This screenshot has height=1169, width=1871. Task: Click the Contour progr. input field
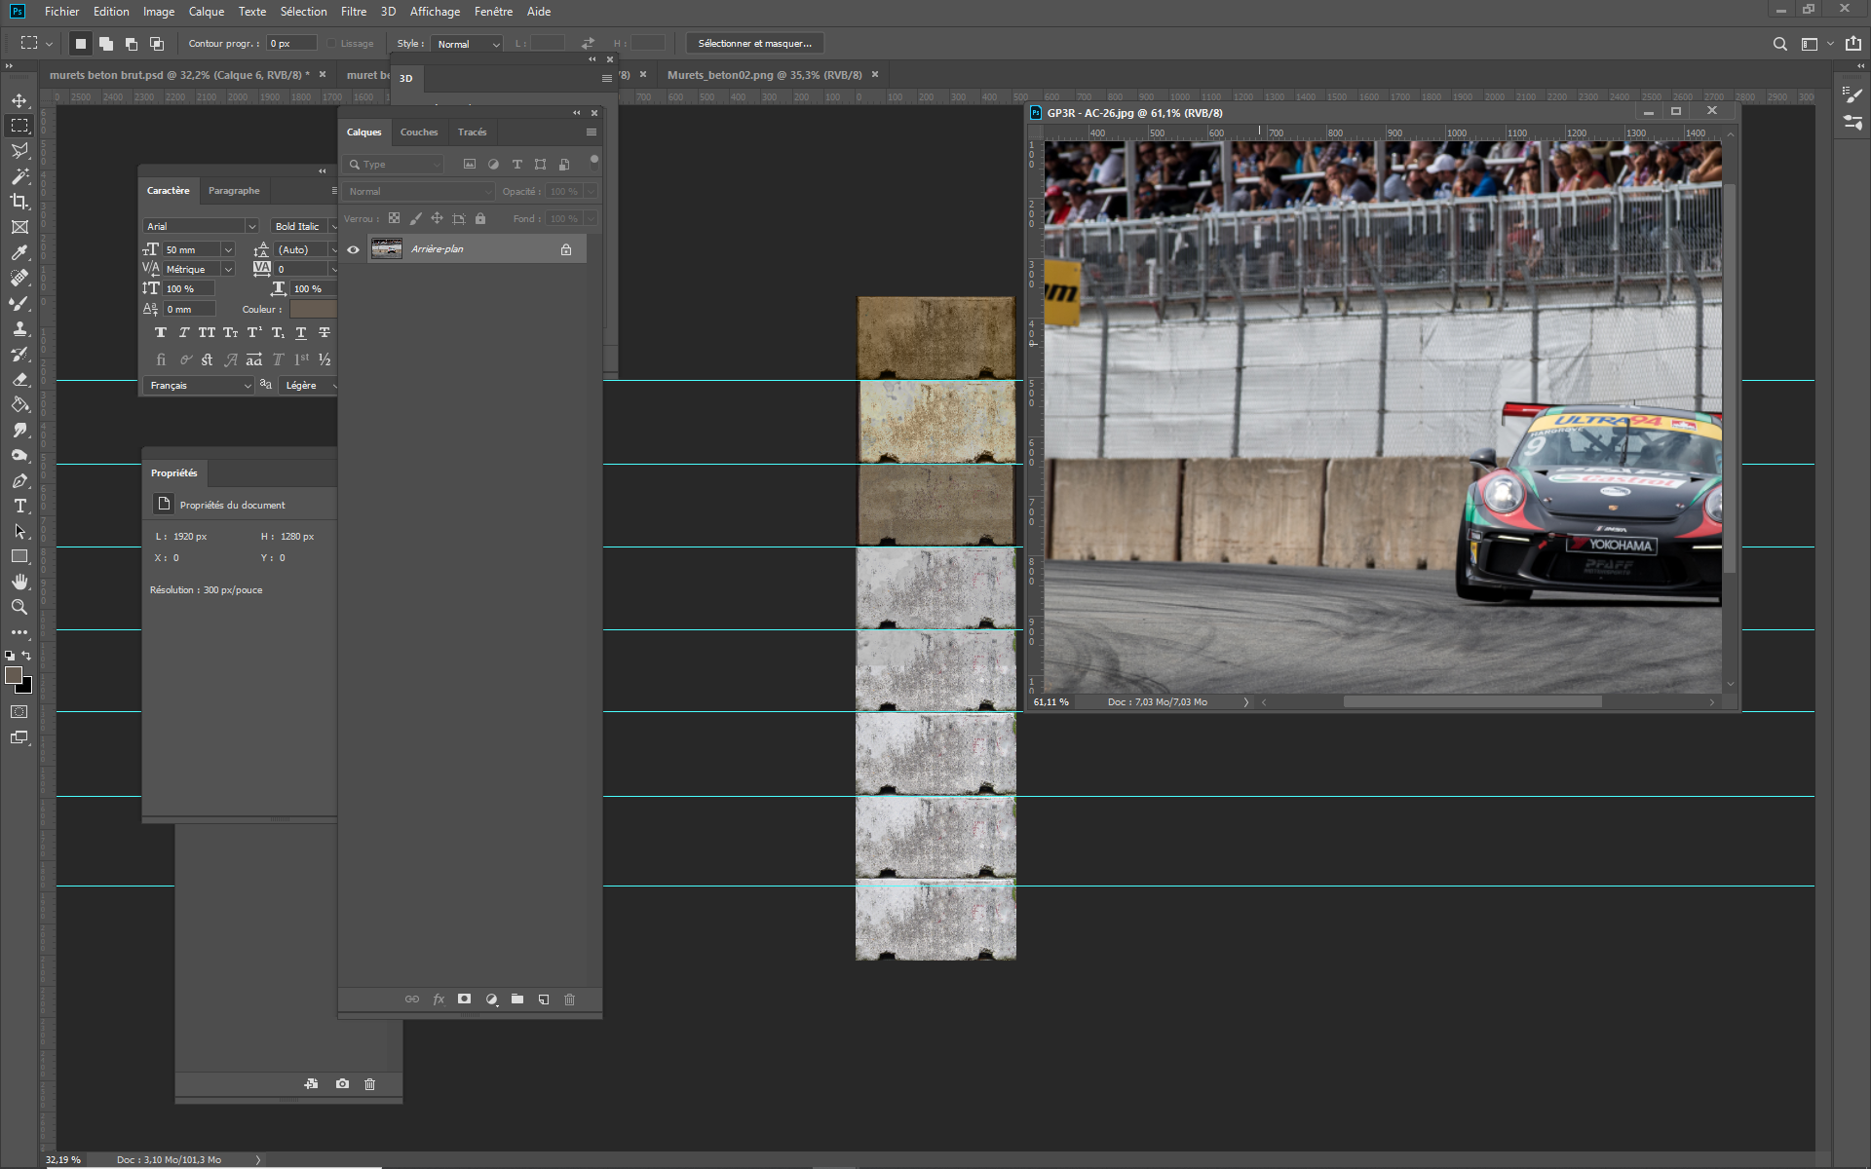point(291,44)
